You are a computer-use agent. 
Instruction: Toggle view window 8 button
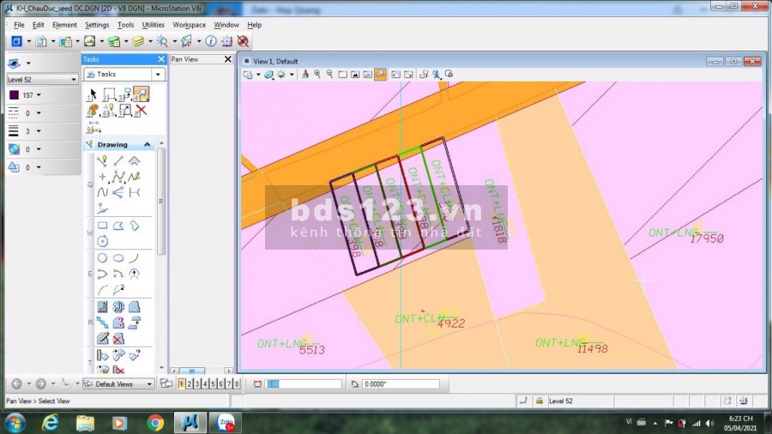coord(237,383)
